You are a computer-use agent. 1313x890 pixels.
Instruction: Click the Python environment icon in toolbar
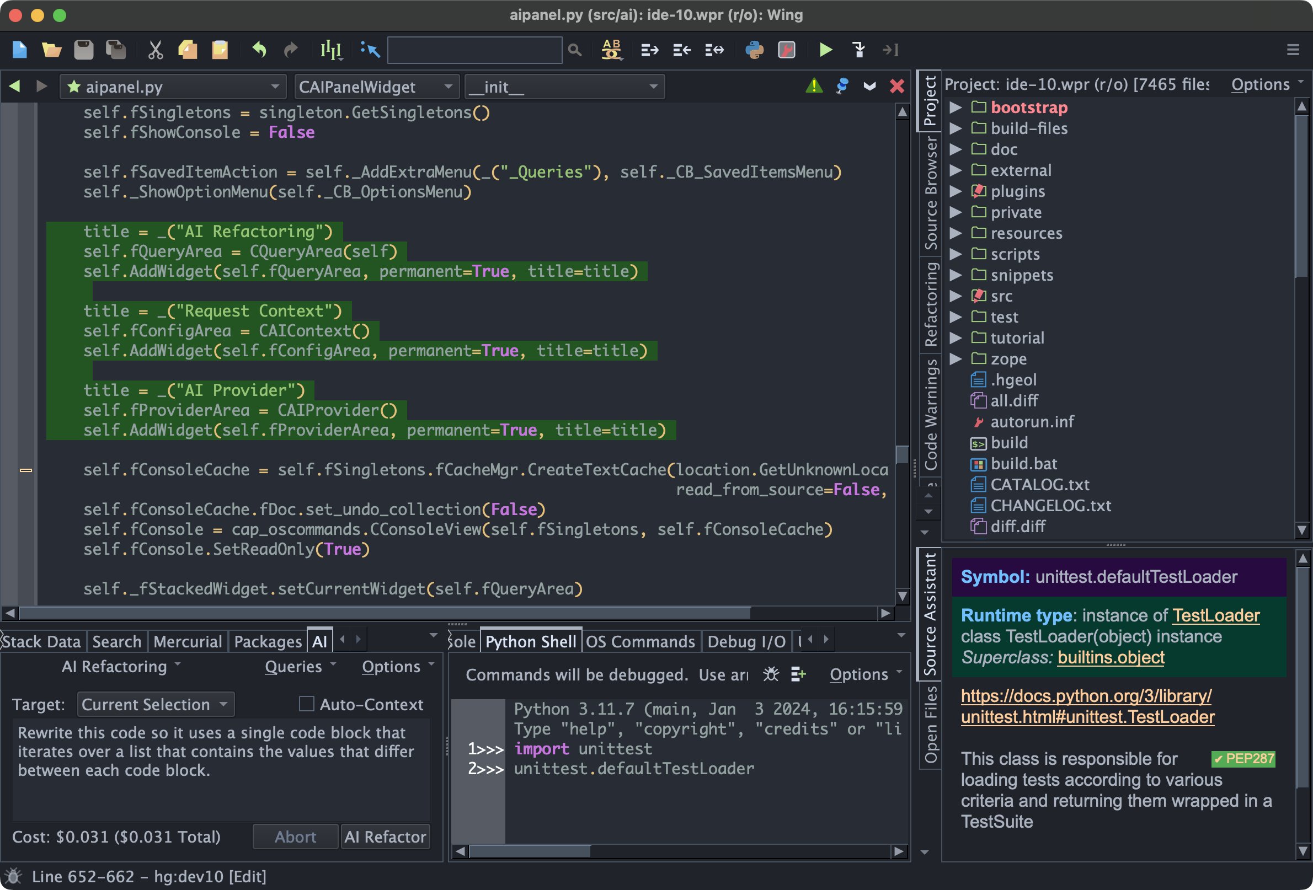point(754,50)
